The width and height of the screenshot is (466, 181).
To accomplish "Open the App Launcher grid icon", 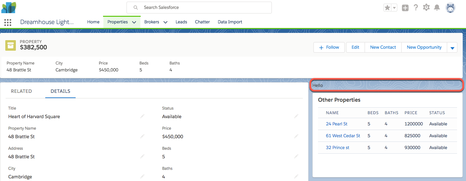I will 8,22.
